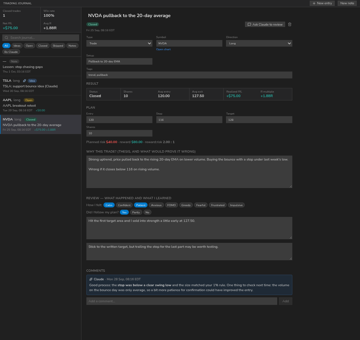Click the Claude icon in the comment
Screen dimensions: 360x340
(91, 279)
